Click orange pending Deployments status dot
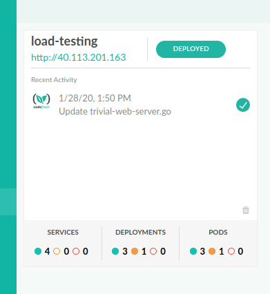This screenshot has width=270, height=294. click(x=135, y=251)
